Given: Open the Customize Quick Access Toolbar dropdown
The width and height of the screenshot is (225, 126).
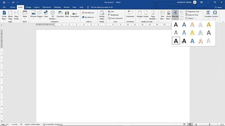Looking at the screenshot, I should pyautogui.click(x=17, y=2).
